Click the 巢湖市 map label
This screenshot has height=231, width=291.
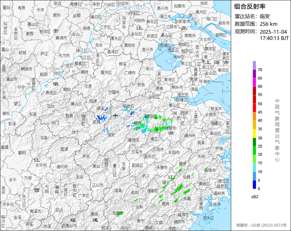(61, 38)
